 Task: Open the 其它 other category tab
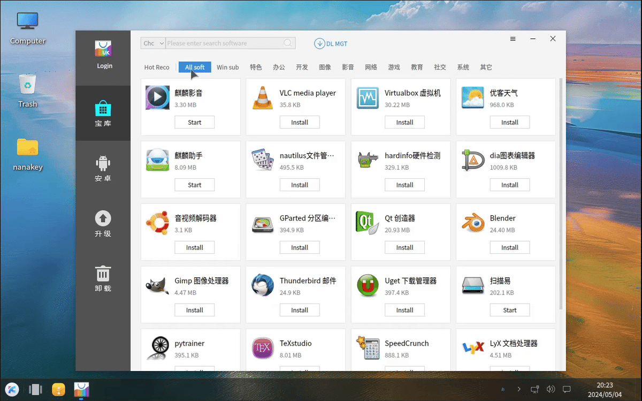point(486,67)
